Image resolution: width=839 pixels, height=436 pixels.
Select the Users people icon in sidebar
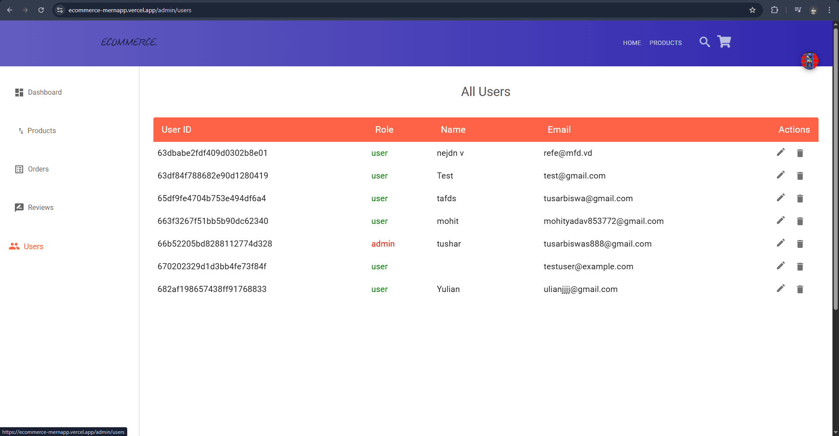[x=14, y=246]
